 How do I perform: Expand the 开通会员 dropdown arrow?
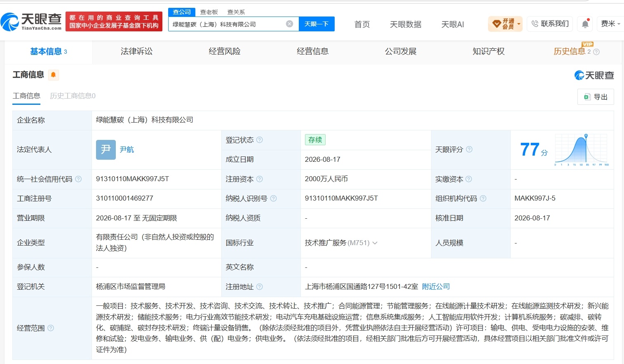[x=518, y=24]
